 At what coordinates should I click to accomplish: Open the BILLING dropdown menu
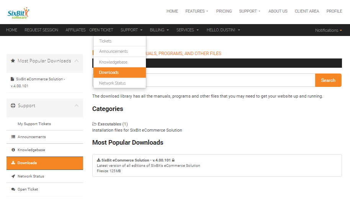[x=159, y=30]
